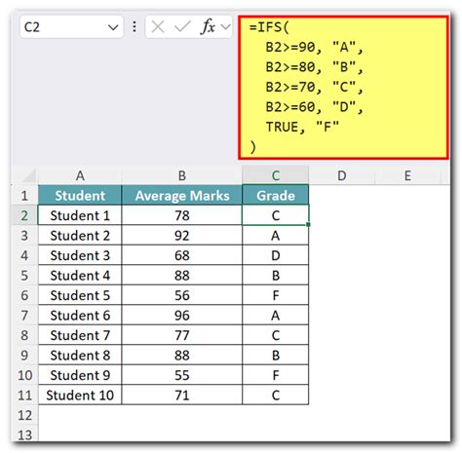The image size is (462, 453).
Task: Select row 3 header
Action: 24,236
